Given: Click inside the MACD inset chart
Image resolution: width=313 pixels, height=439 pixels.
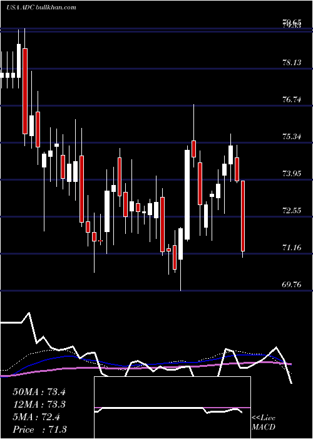Looking at the screenshot, I should pyautogui.click(x=172, y=408).
